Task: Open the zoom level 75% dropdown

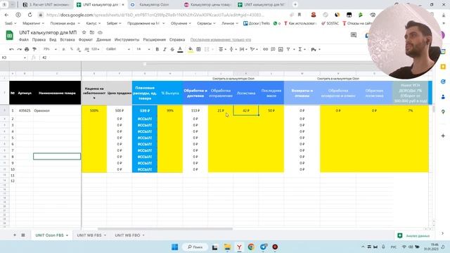Action: [x=49, y=49]
